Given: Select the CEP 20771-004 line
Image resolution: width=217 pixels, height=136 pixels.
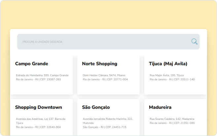Looking at the screenshot, I should coord(105,80).
